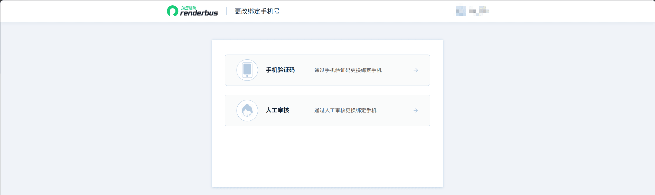This screenshot has height=195, width=655.
Task: Select the mobile phone icon
Action: [x=247, y=70]
